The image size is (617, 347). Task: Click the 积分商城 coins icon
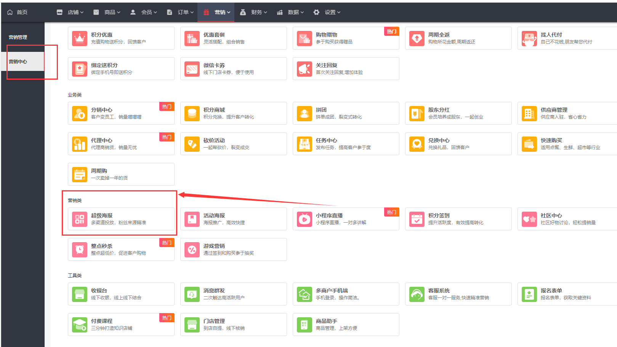(x=192, y=113)
